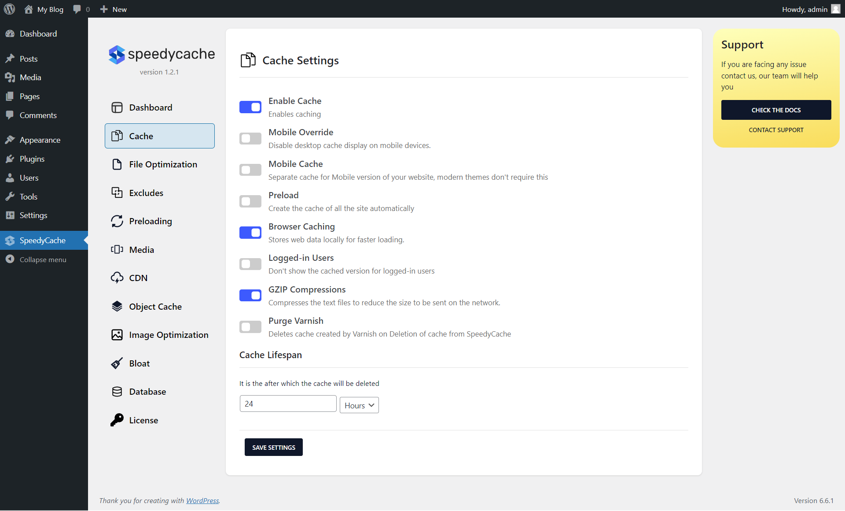
Task: Click the 'version 1.2.1' text
Action: (x=159, y=72)
